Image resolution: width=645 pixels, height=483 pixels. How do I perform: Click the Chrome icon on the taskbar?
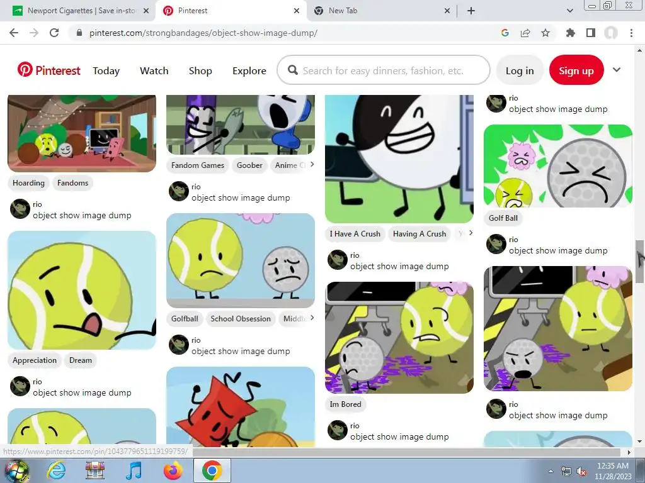pos(212,470)
